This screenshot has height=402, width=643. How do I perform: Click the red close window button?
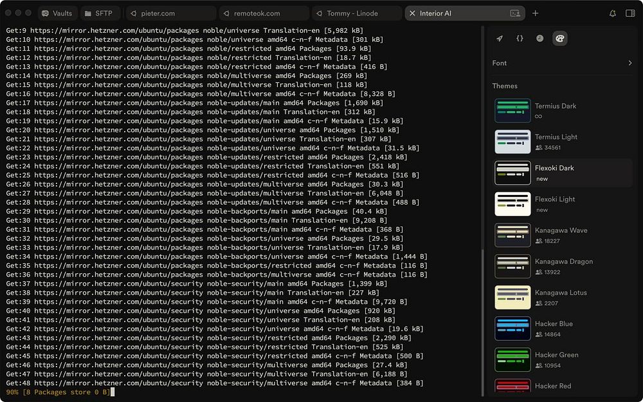tap(8, 13)
